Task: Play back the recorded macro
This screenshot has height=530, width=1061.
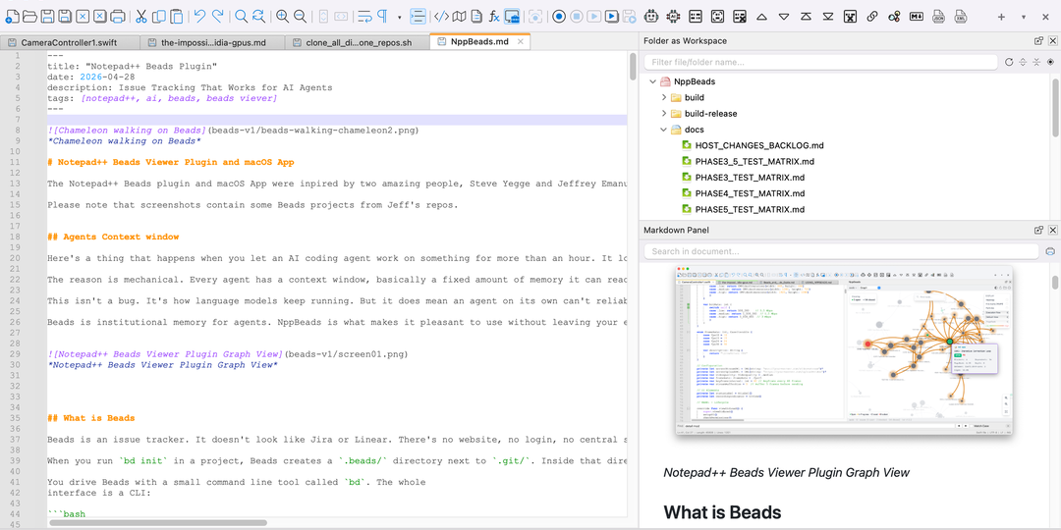Action: coord(594,17)
